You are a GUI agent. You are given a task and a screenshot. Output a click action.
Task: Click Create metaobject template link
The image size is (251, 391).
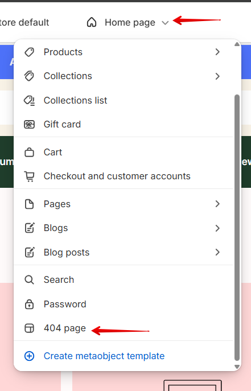pos(104,356)
